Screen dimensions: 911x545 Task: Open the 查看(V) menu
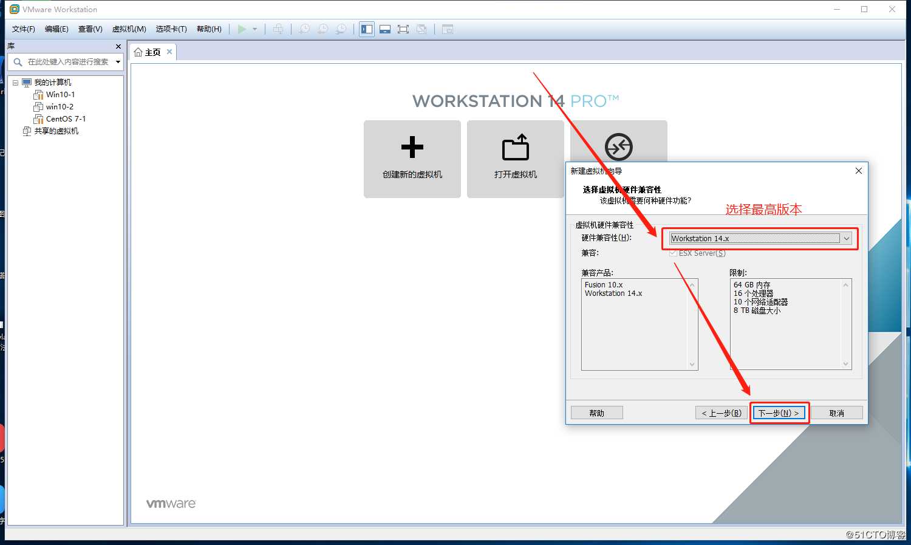click(x=90, y=29)
